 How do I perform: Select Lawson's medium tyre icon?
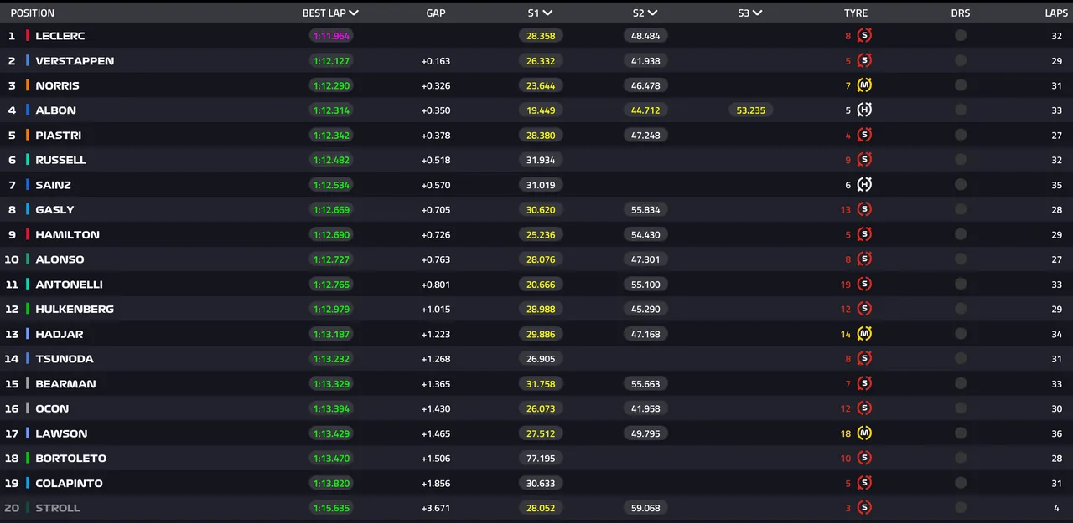coord(864,433)
